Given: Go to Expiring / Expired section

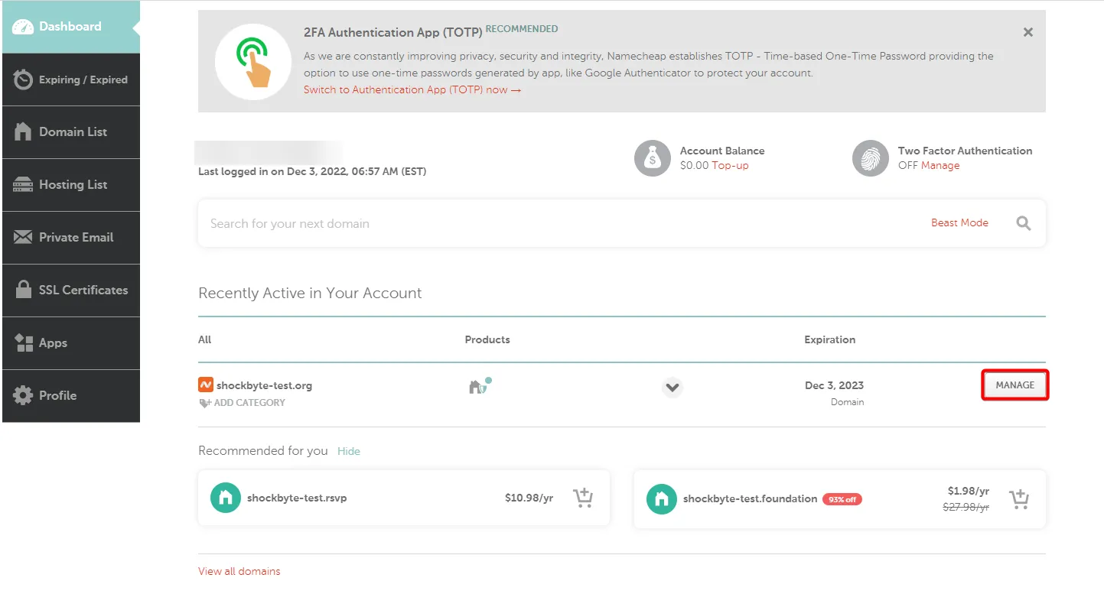Looking at the screenshot, I should 70,80.
